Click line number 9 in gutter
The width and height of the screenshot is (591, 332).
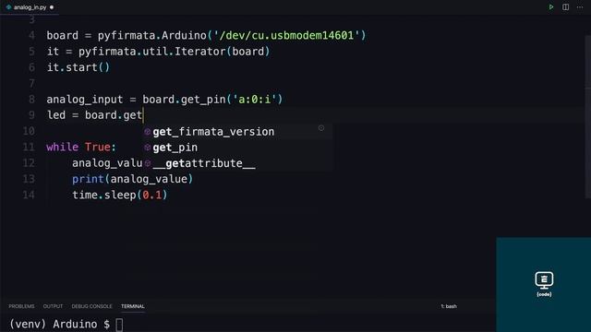pos(31,115)
